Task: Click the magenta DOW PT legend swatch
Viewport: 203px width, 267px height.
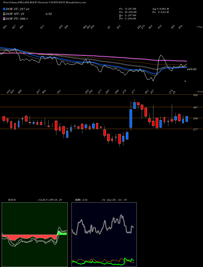Action: pyautogui.click(x=4, y=19)
